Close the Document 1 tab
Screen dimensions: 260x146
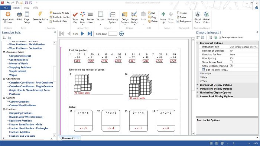point(78,138)
